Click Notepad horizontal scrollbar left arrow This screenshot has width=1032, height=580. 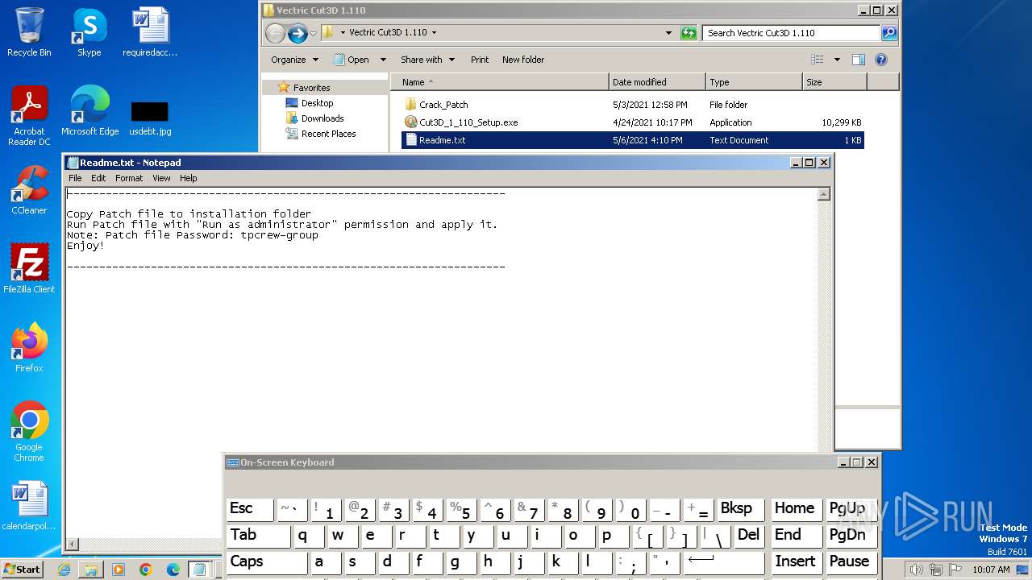click(x=72, y=545)
